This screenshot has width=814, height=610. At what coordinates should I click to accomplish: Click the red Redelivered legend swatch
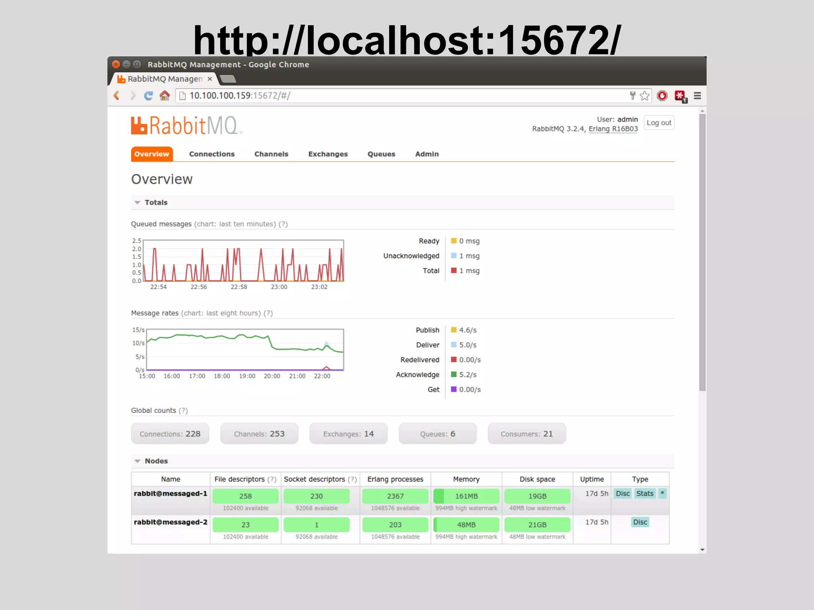(454, 360)
